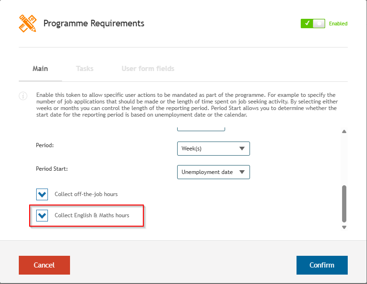Click the blue Confirm button
The width and height of the screenshot is (367, 284).
click(322, 265)
